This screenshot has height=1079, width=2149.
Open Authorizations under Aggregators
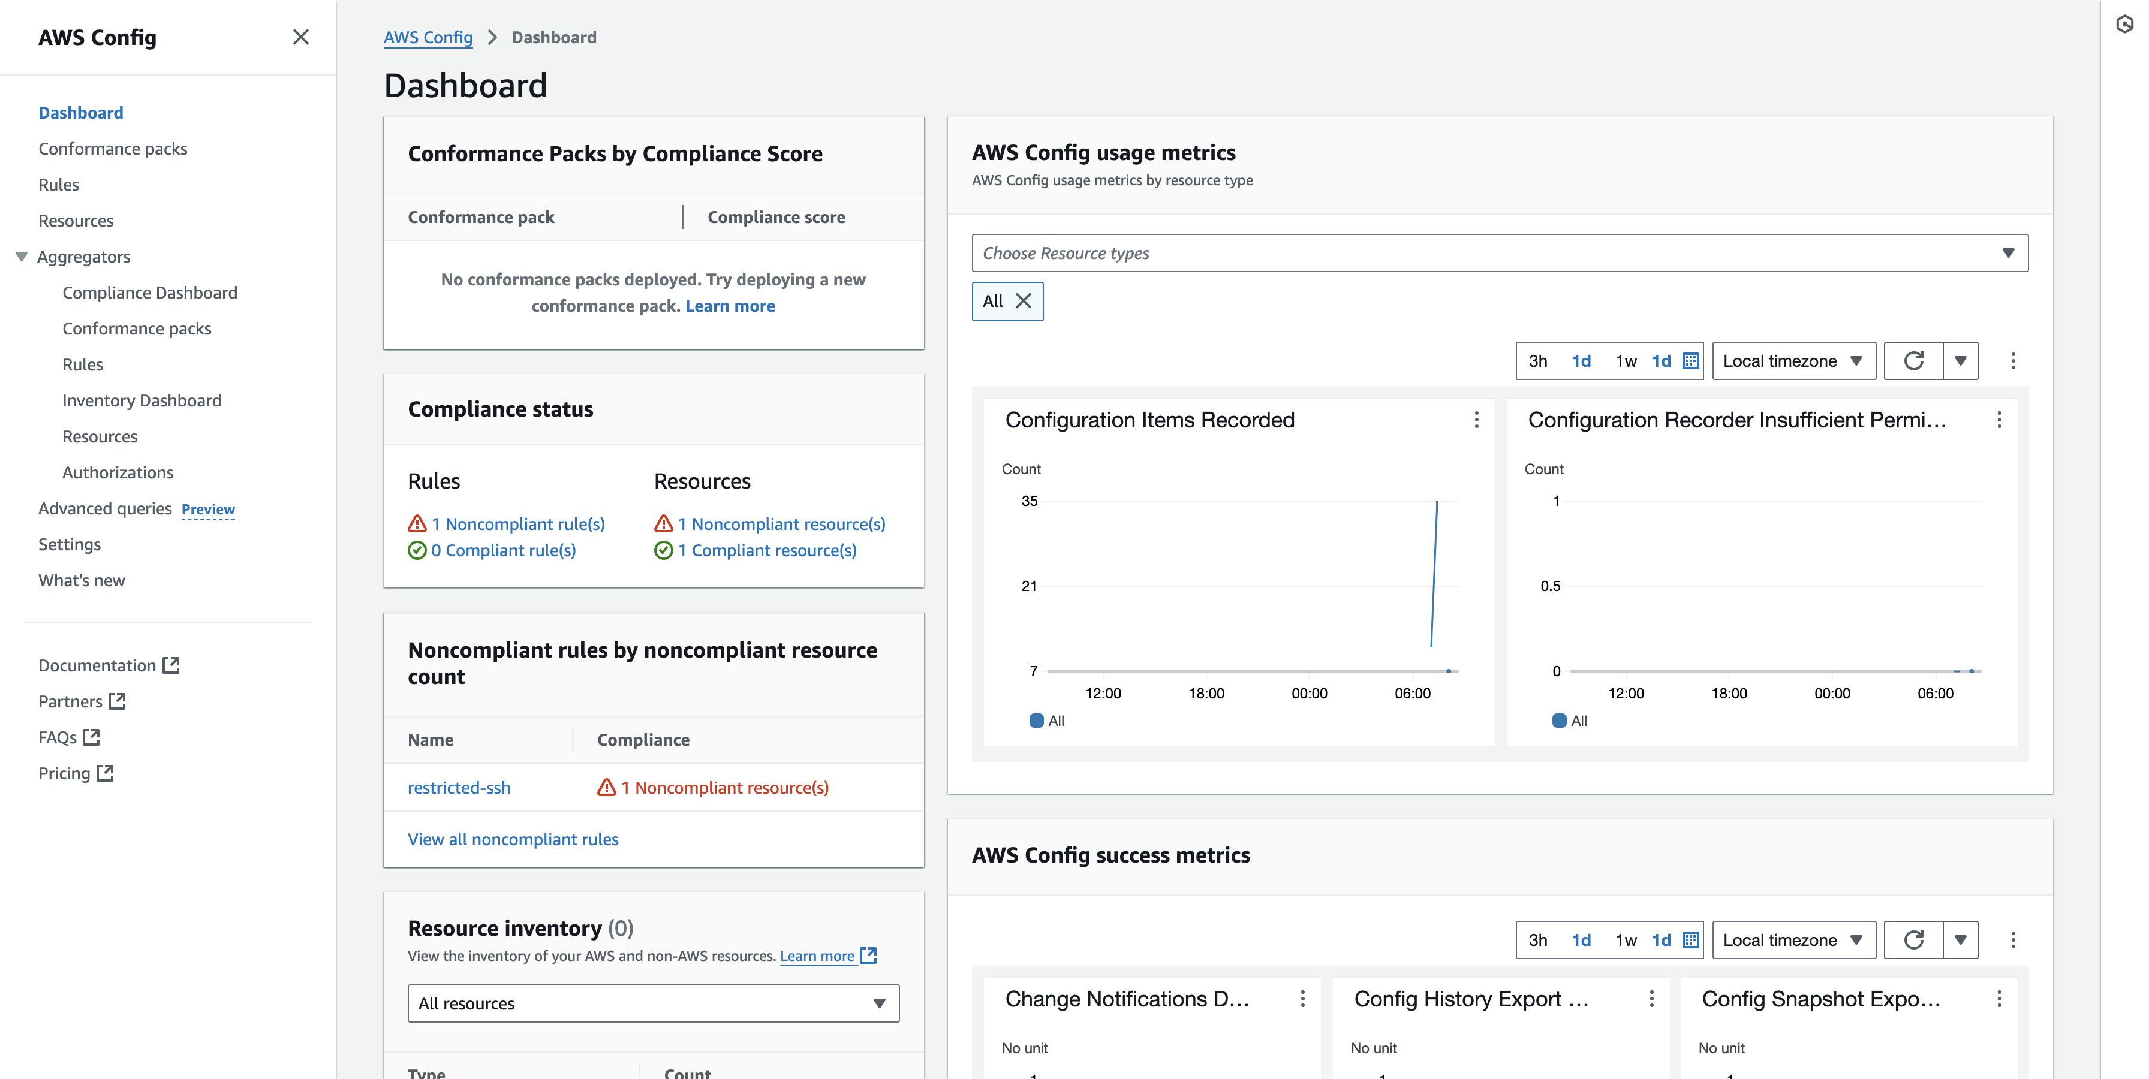(x=118, y=472)
